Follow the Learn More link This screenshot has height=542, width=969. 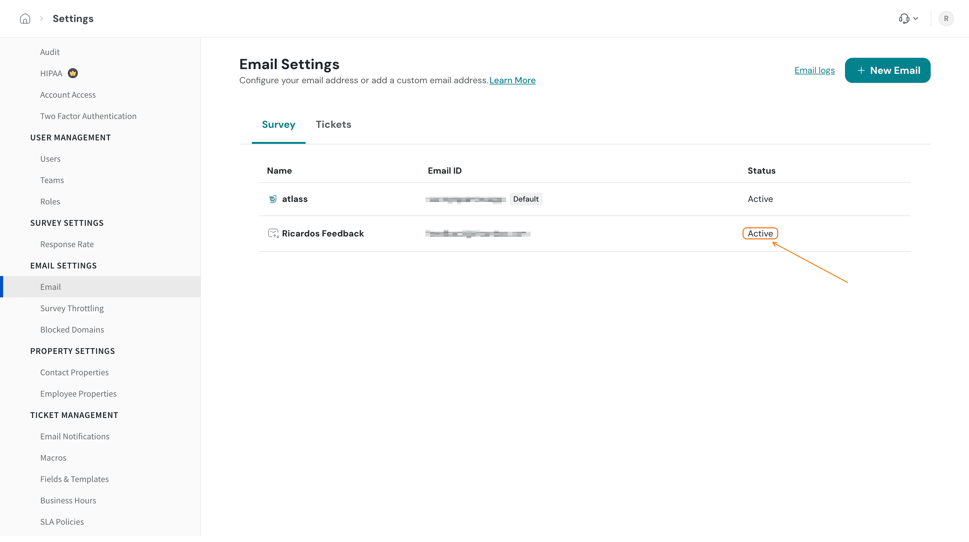point(512,80)
